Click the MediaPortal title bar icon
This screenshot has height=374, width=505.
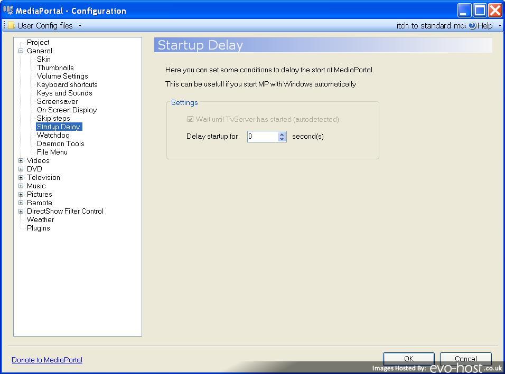click(8, 11)
